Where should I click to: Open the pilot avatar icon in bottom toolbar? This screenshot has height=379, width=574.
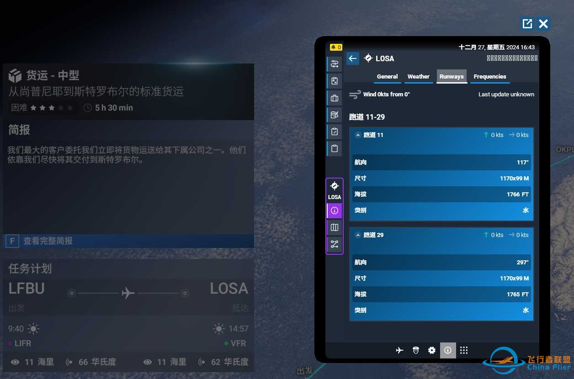click(415, 350)
